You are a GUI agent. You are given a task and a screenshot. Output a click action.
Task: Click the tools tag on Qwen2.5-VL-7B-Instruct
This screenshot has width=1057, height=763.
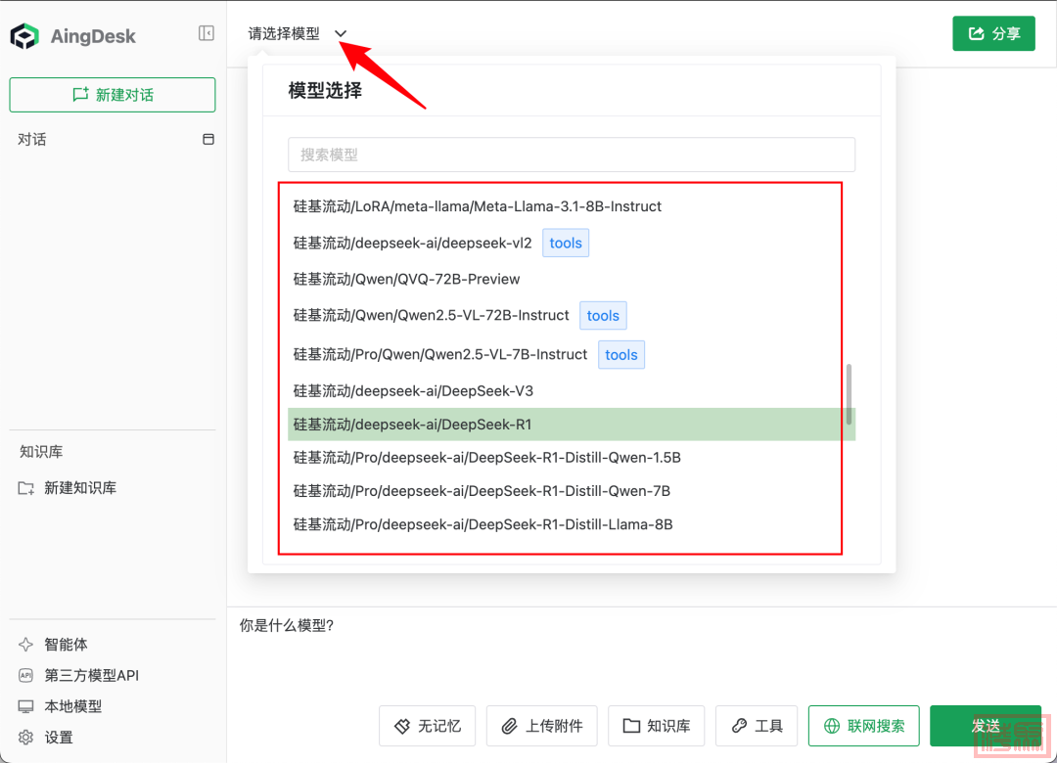tap(620, 354)
